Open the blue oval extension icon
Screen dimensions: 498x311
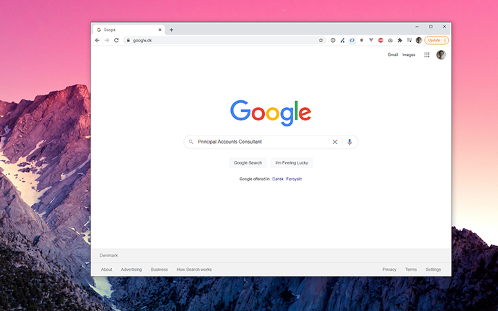click(x=352, y=40)
